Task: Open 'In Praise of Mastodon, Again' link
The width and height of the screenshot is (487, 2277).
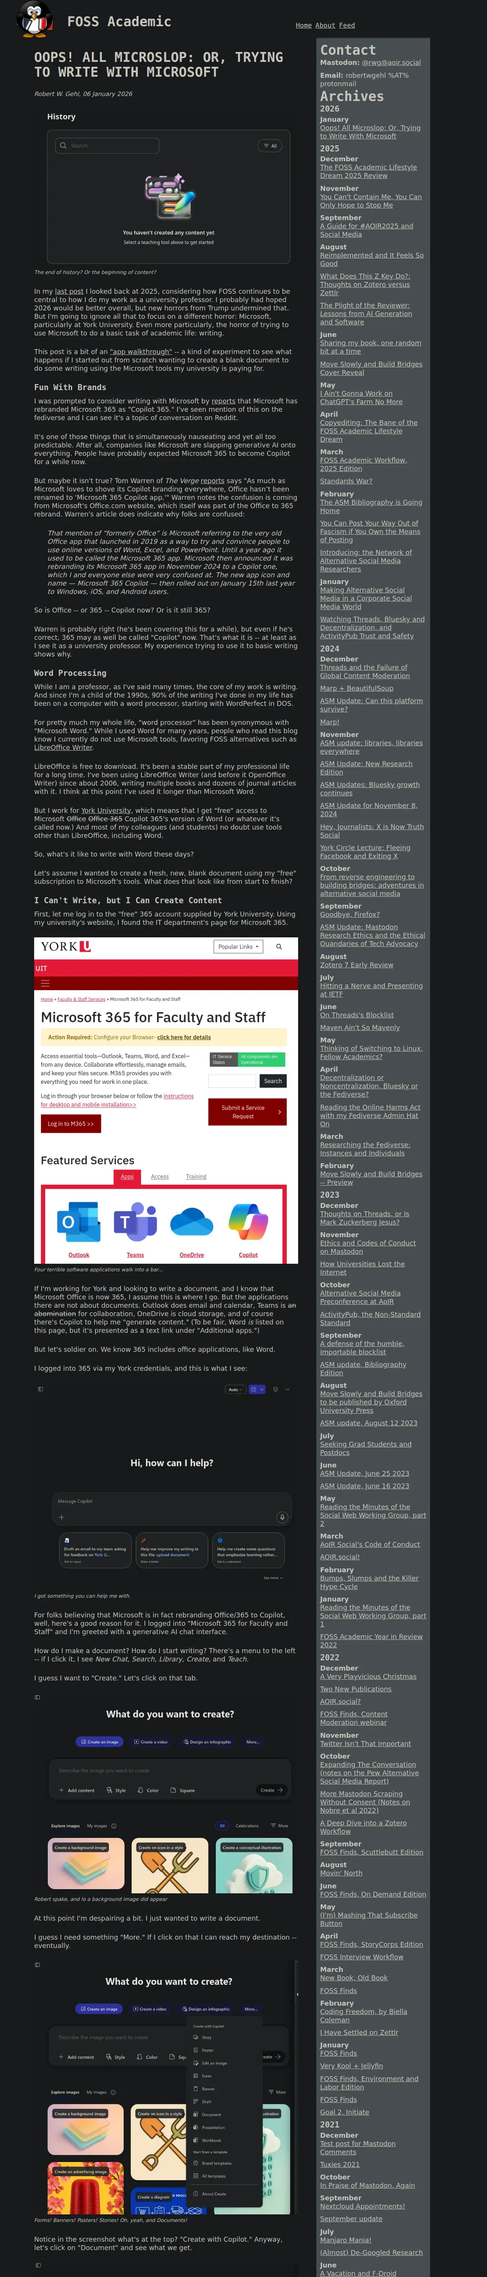Action: pyautogui.click(x=367, y=2186)
